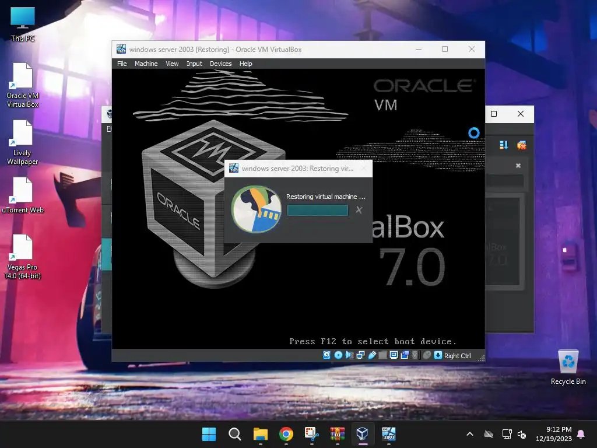Click the USB devices status icon

(x=371, y=355)
